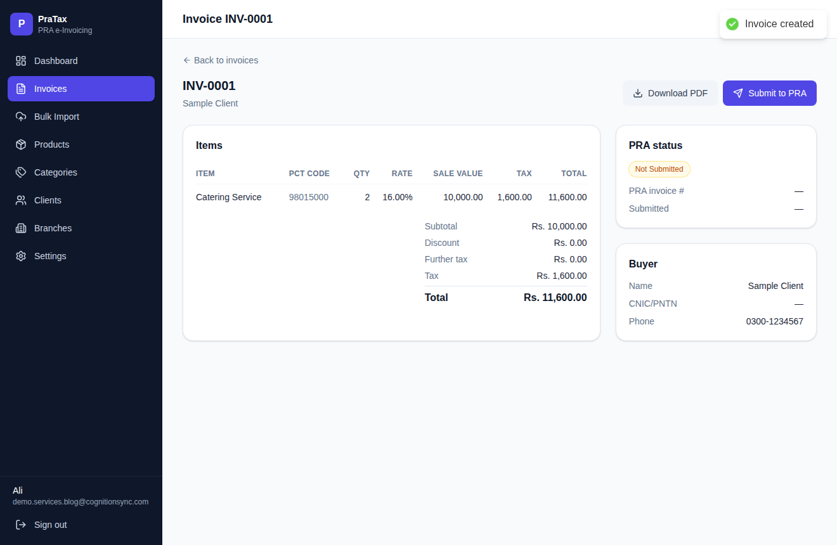Click the Invoice created notification text
The height and width of the screenshot is (545, 837).
[x=779, y=24]
